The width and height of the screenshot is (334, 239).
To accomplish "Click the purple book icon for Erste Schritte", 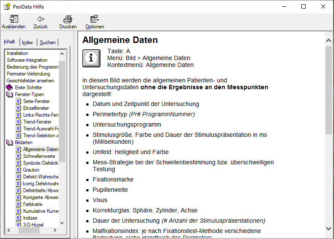I will (x=9, y=87).
